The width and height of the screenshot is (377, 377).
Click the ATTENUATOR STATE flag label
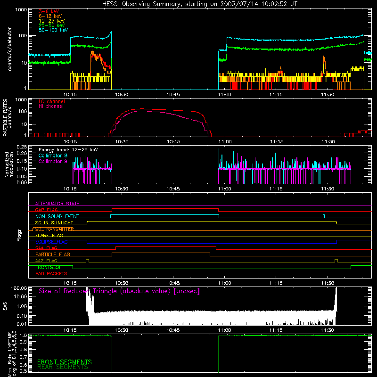point(57,204)
